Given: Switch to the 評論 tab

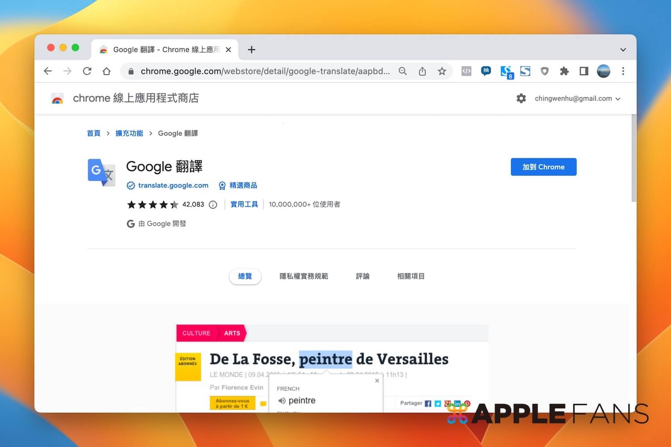Looking at the screenshot, I should click(363, 276).
